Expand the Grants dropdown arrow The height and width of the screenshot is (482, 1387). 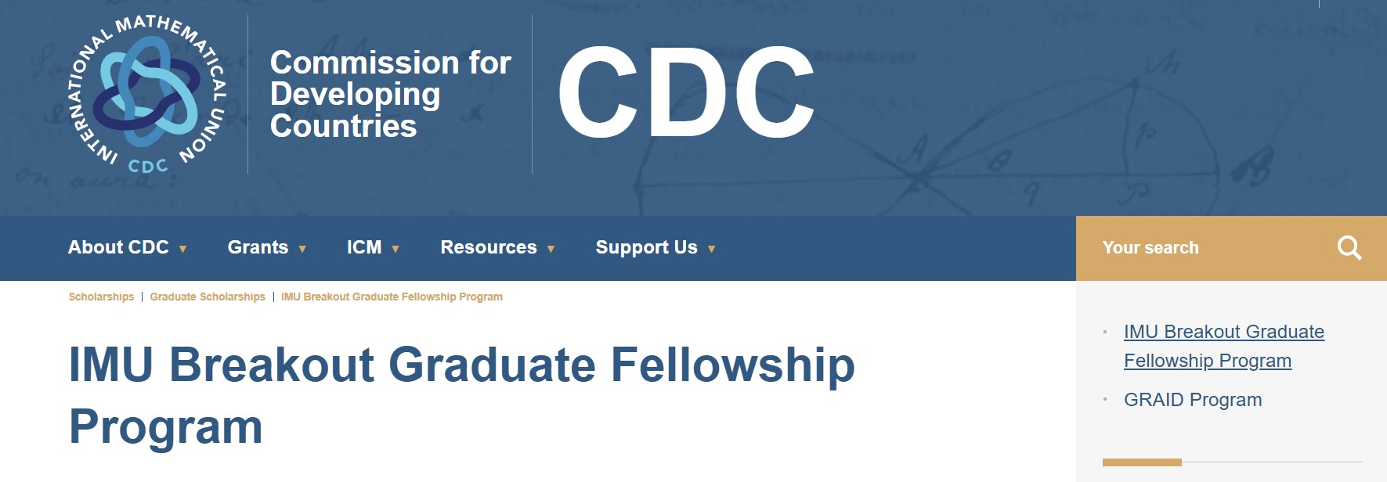302,249
